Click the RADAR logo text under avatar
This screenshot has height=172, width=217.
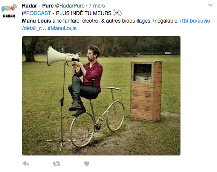[9, 16]
